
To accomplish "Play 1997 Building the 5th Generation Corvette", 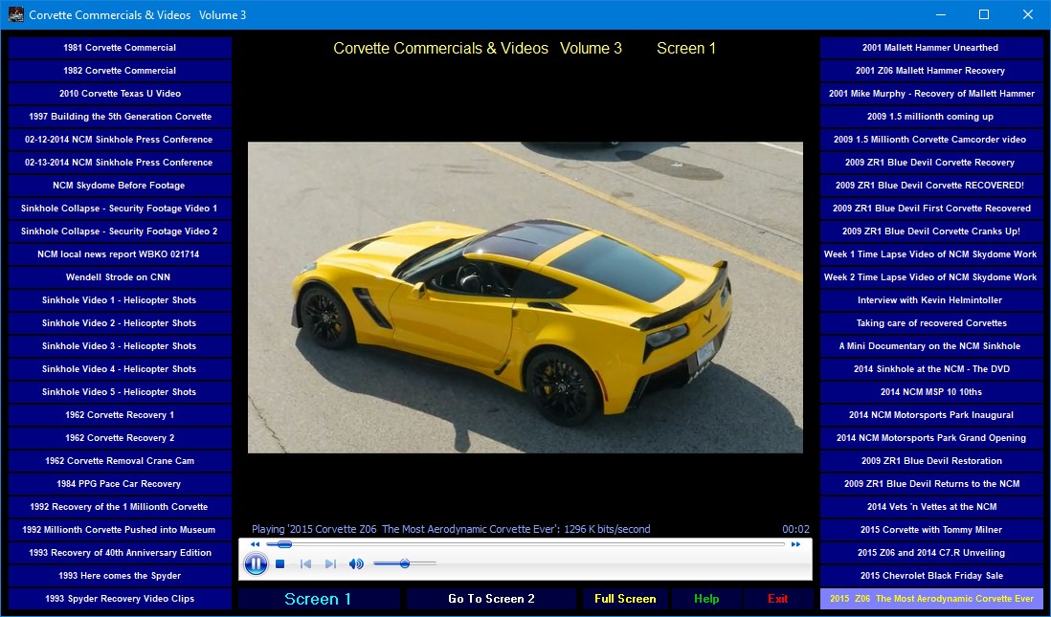I will [120, 117].
